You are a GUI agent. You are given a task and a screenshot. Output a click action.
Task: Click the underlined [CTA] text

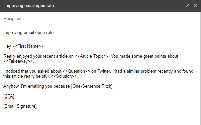coord(9,96)
